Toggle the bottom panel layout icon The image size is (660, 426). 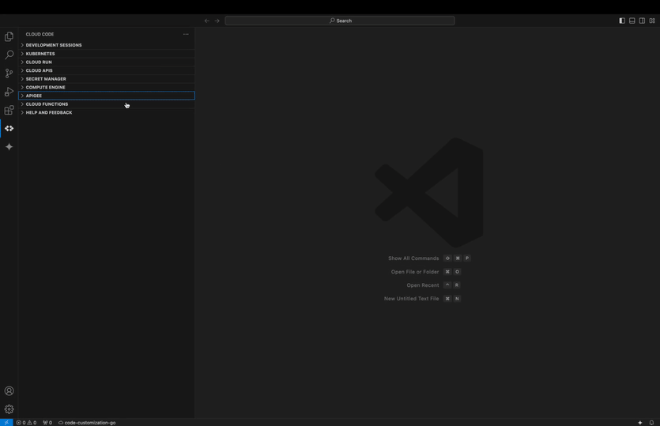tap(632, 21)
